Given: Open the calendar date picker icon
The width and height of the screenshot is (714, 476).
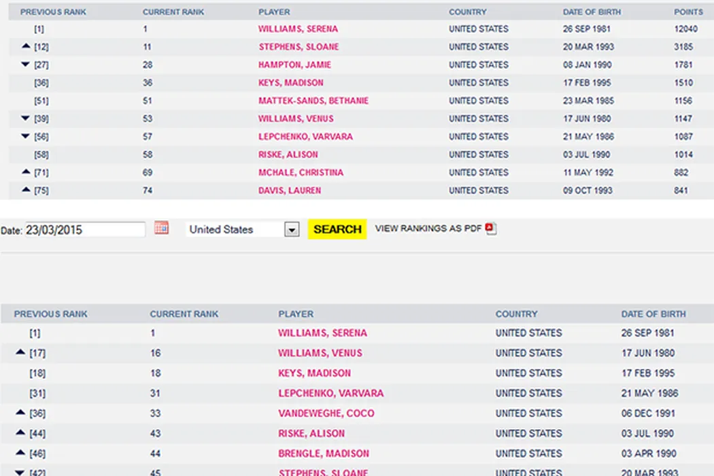Looking at the screenshot, I should click(161, 228).
